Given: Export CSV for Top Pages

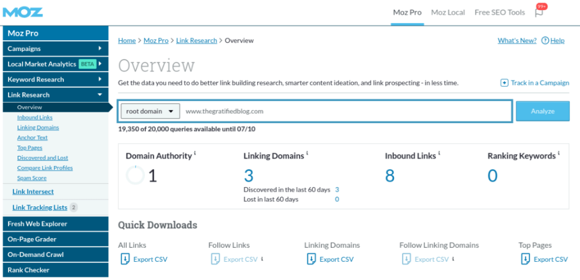Looking at the screenshot, I should (551, 259).
